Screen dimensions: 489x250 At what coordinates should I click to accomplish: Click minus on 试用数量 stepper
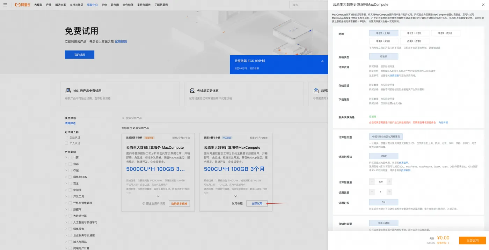click(x=372, y=192)
